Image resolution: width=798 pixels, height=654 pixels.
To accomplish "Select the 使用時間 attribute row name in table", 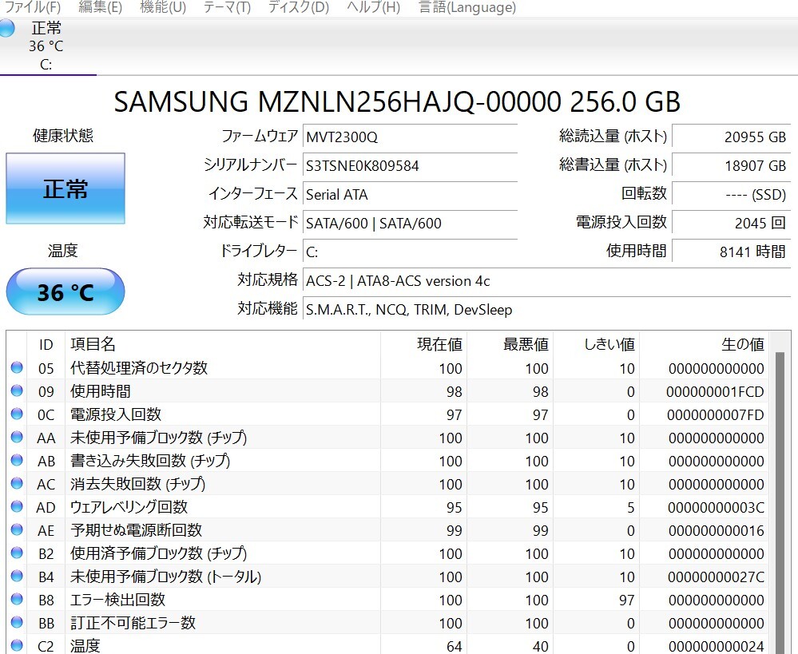I will [x=101, y=390].
